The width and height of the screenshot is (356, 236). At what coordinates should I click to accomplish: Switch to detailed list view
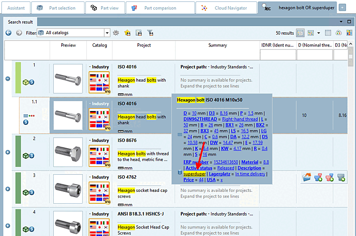pyautogui.click(x=300, y=33)
